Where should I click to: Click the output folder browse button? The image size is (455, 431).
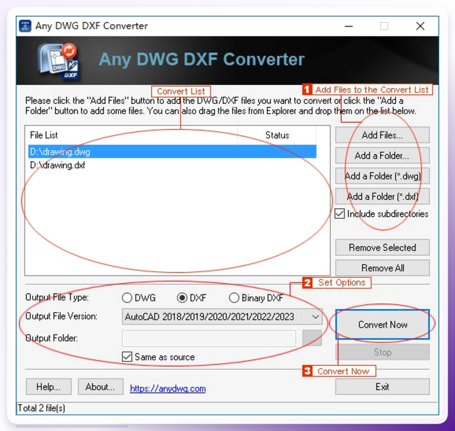coord(312,338)
